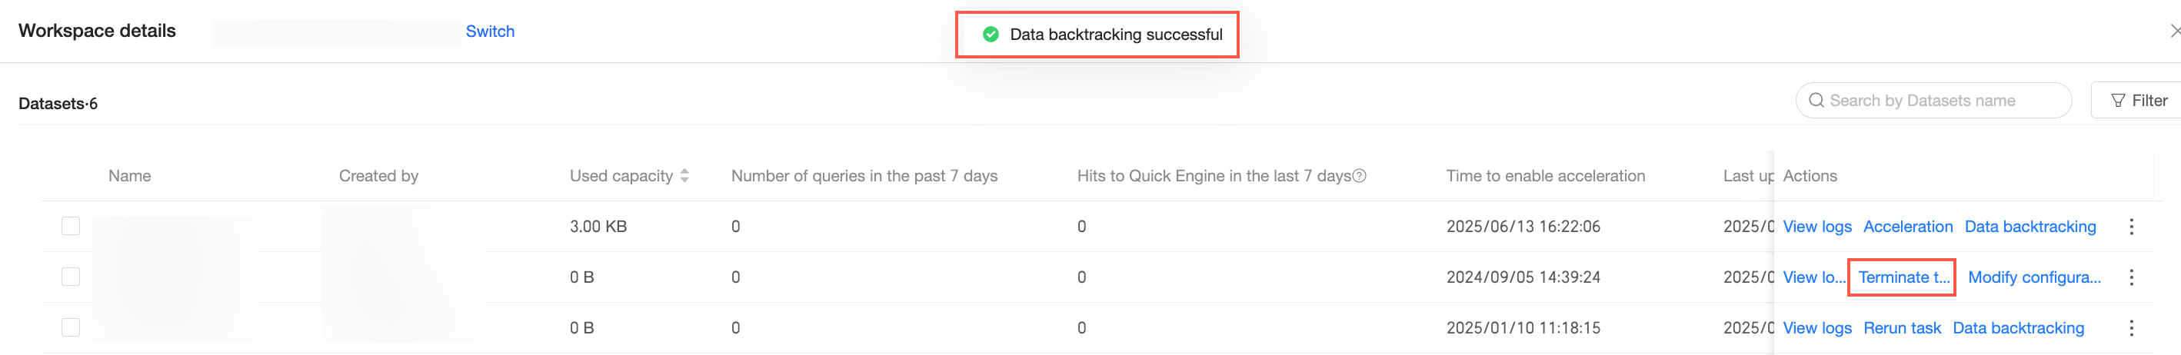Open more actions menu for second dataset row
Image resolution: width=2181 pixels, height=355 pixels.
tap(2131, 277)
